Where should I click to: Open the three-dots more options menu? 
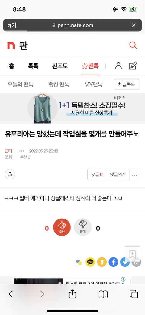coord(134,175)
